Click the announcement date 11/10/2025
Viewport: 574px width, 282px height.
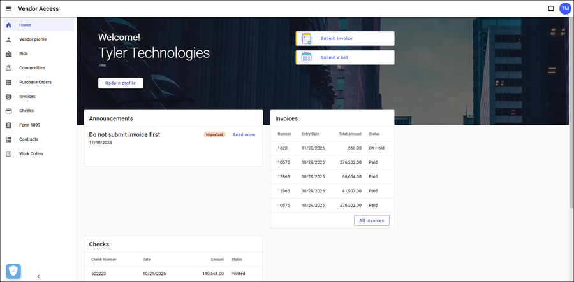pos(101,143)
